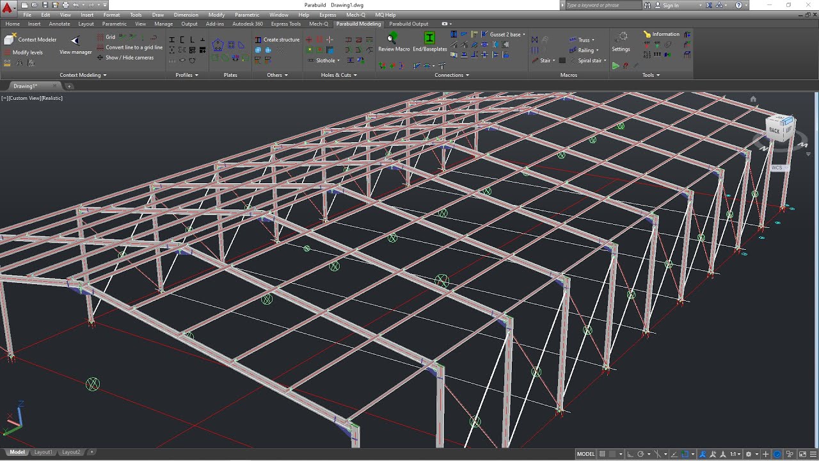The image size is (819, 461).
Task: Click the BACK face of ViewCube
Action: [774, 130]
